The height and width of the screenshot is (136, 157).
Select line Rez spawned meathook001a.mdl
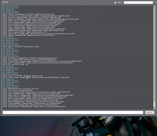(29, 60)
